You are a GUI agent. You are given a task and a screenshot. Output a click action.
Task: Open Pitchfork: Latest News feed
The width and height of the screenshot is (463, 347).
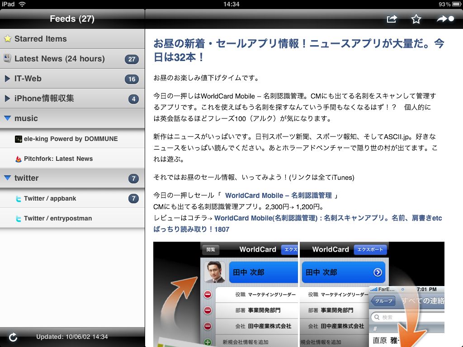tap(72, 159)
